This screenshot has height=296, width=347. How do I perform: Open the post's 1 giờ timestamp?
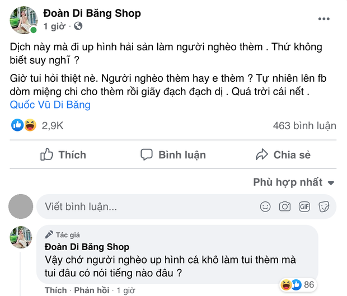[x=56, y=26]
